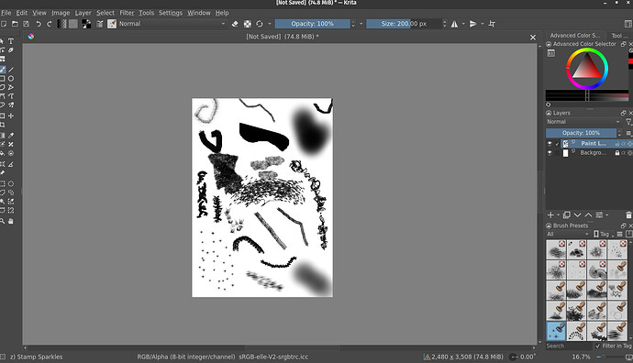Expand the layer blend mode Normal dropdown
This screenshot has width=633, height=363.
pos(583,122)
